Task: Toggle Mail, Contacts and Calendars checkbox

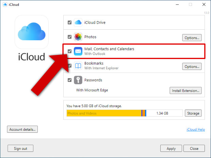Action: (69, 51)
